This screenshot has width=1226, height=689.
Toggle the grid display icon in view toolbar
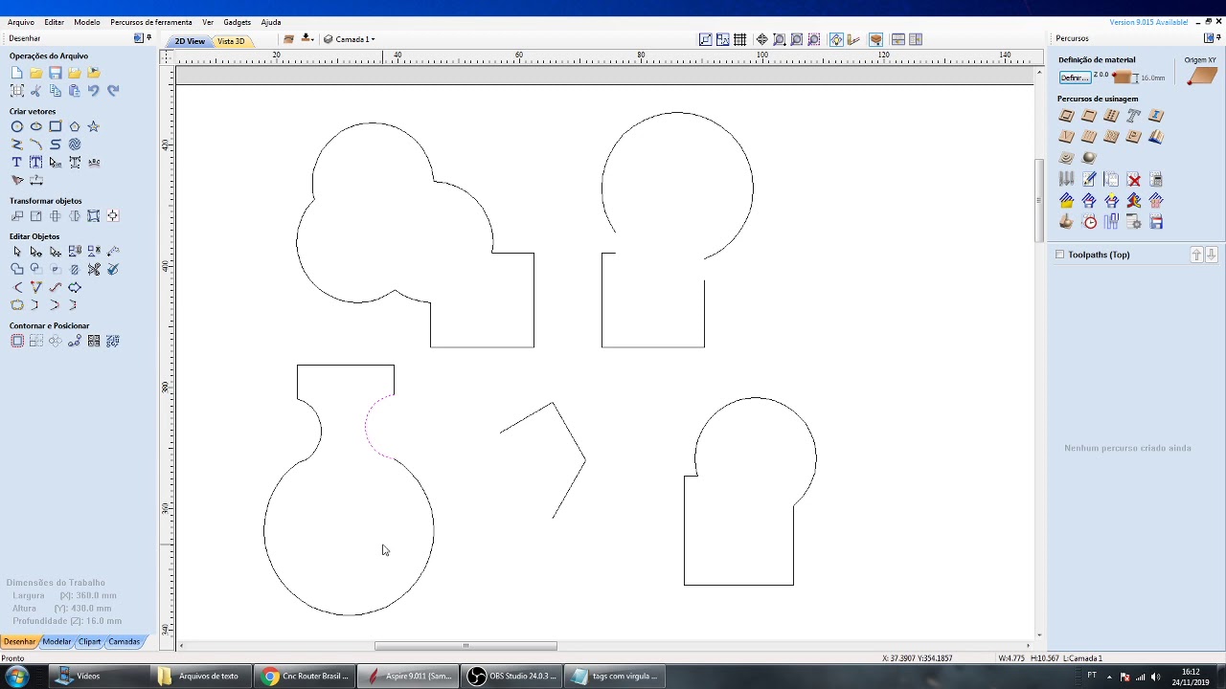[740, 39]
